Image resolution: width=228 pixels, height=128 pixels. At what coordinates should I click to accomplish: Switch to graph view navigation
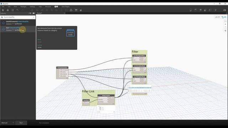[x=224, y=17]
